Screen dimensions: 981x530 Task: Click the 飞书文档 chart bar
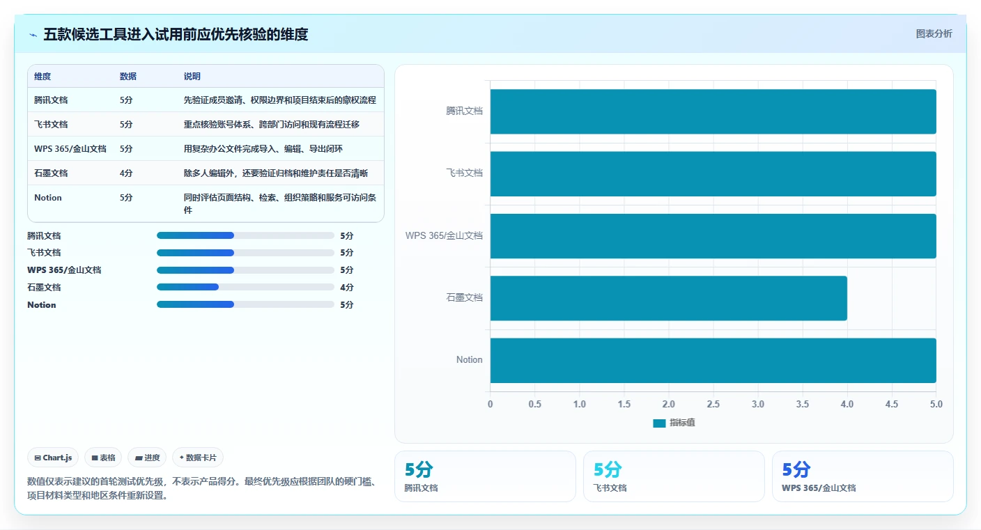713,173
